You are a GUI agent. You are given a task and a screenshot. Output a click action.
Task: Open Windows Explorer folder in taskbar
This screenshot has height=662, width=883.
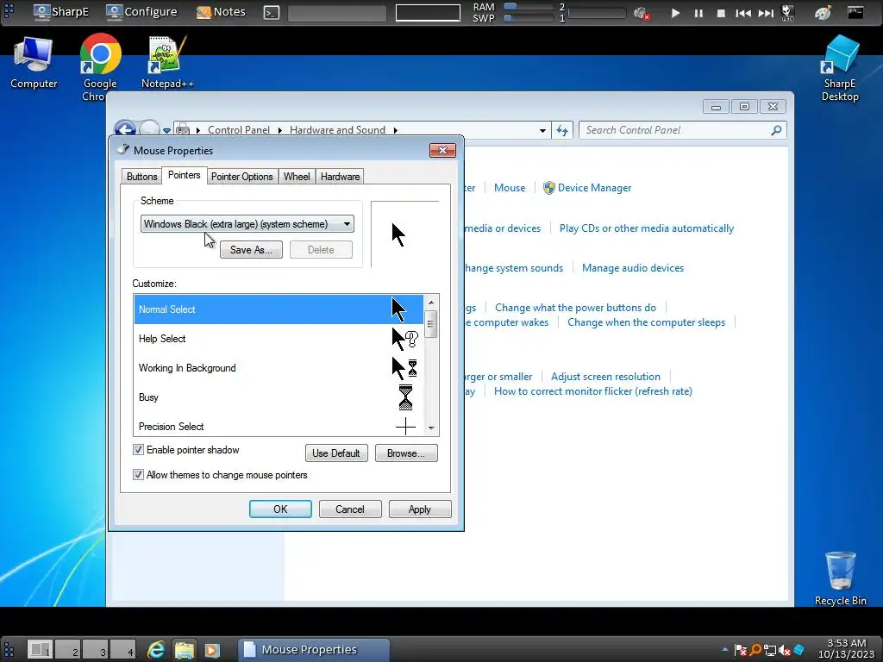pyautogui.click(x=185, y=650)
